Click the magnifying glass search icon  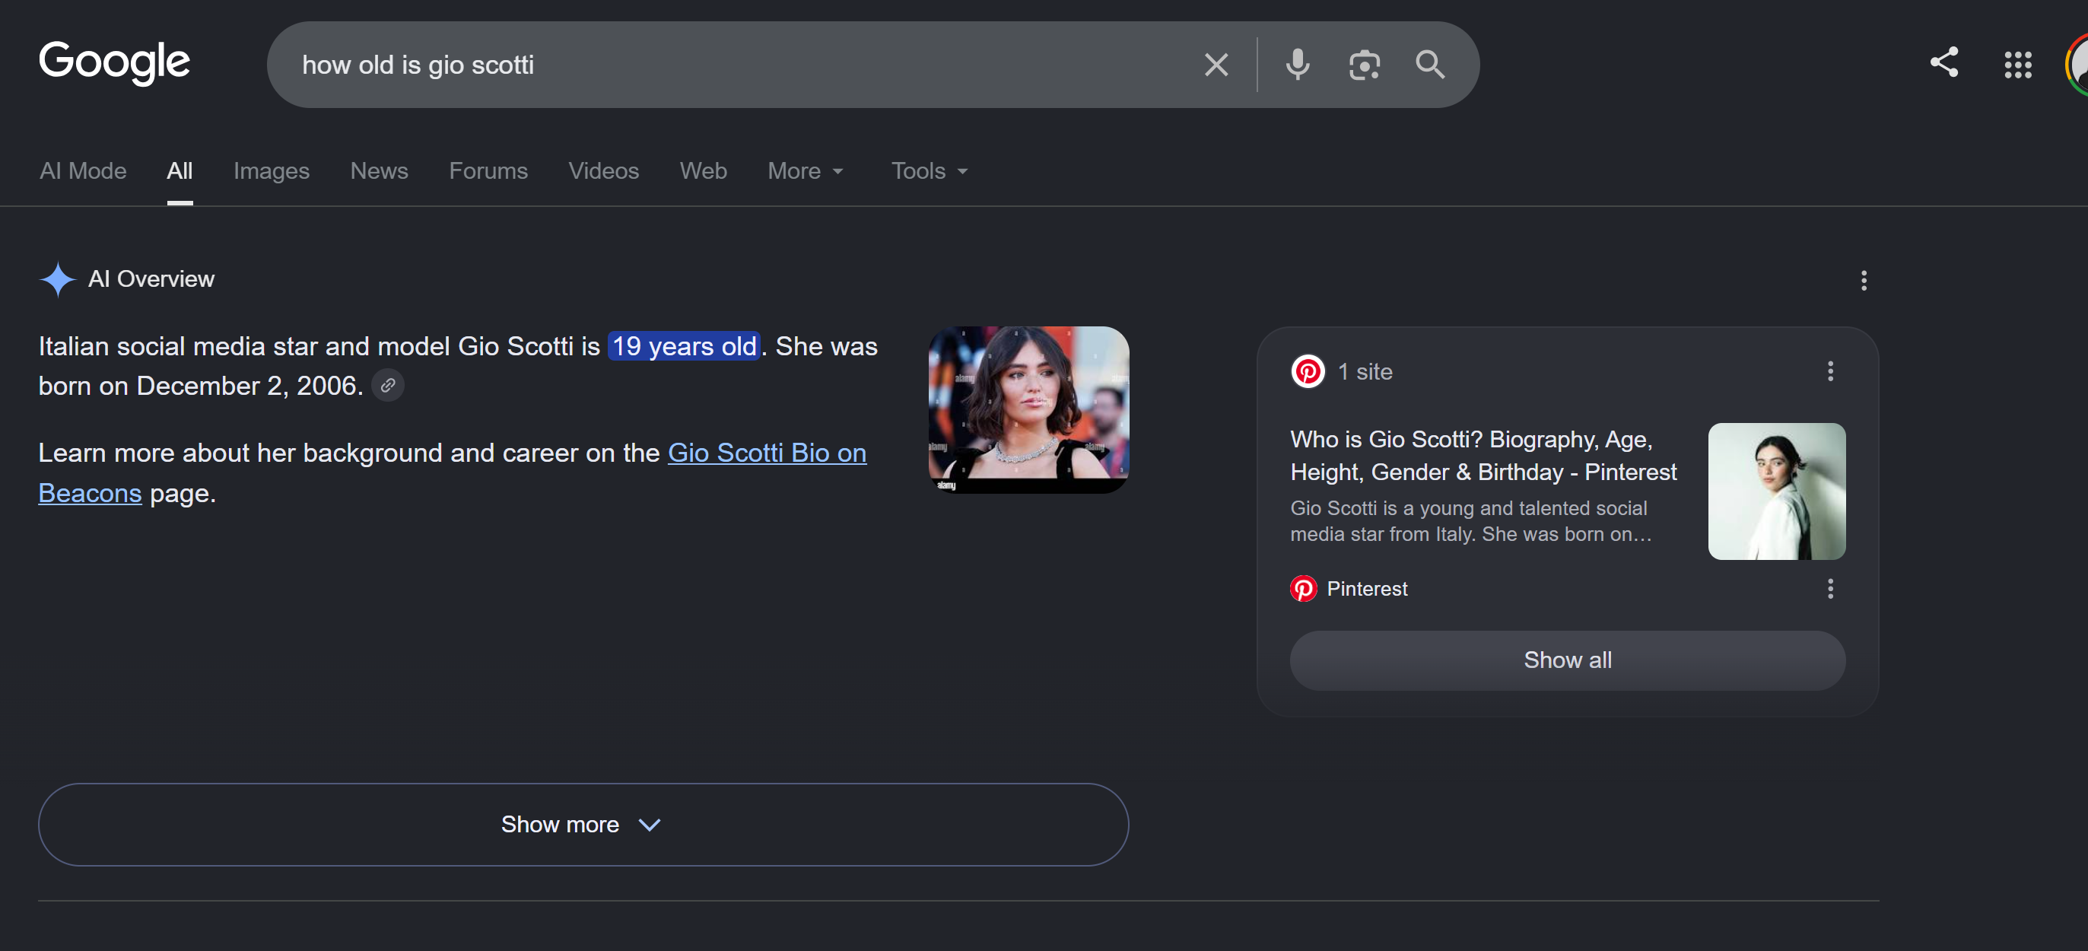(1430, 65)
